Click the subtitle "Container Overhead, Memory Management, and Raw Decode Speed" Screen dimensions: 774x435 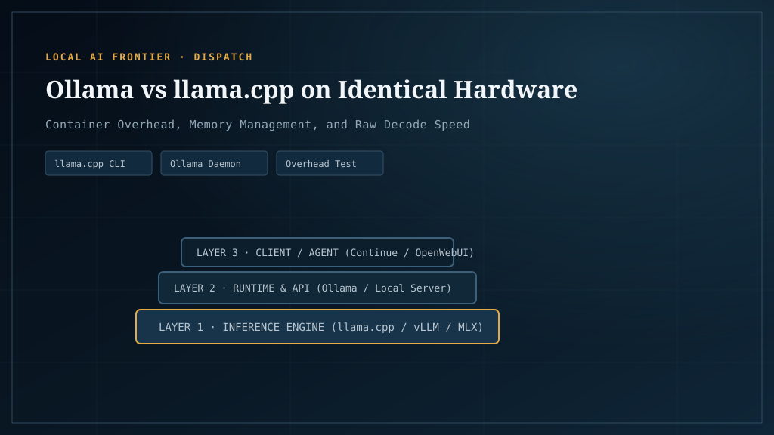pyautogui.click(x=258, y=125)
